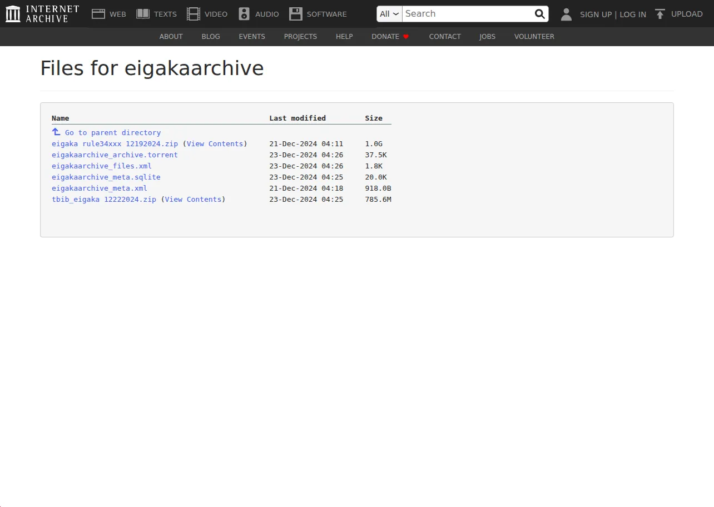Click the 785.6M size value
714x507 pixels.
[378, 200]
